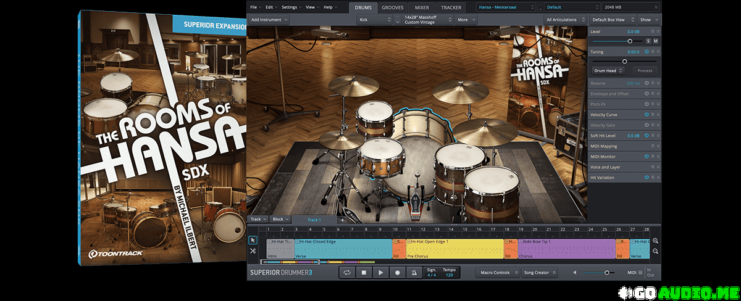The width and height of the screenshot is (741, 301).
Task: Enable the Reverse power button
Action: click(x=647, y=83)
